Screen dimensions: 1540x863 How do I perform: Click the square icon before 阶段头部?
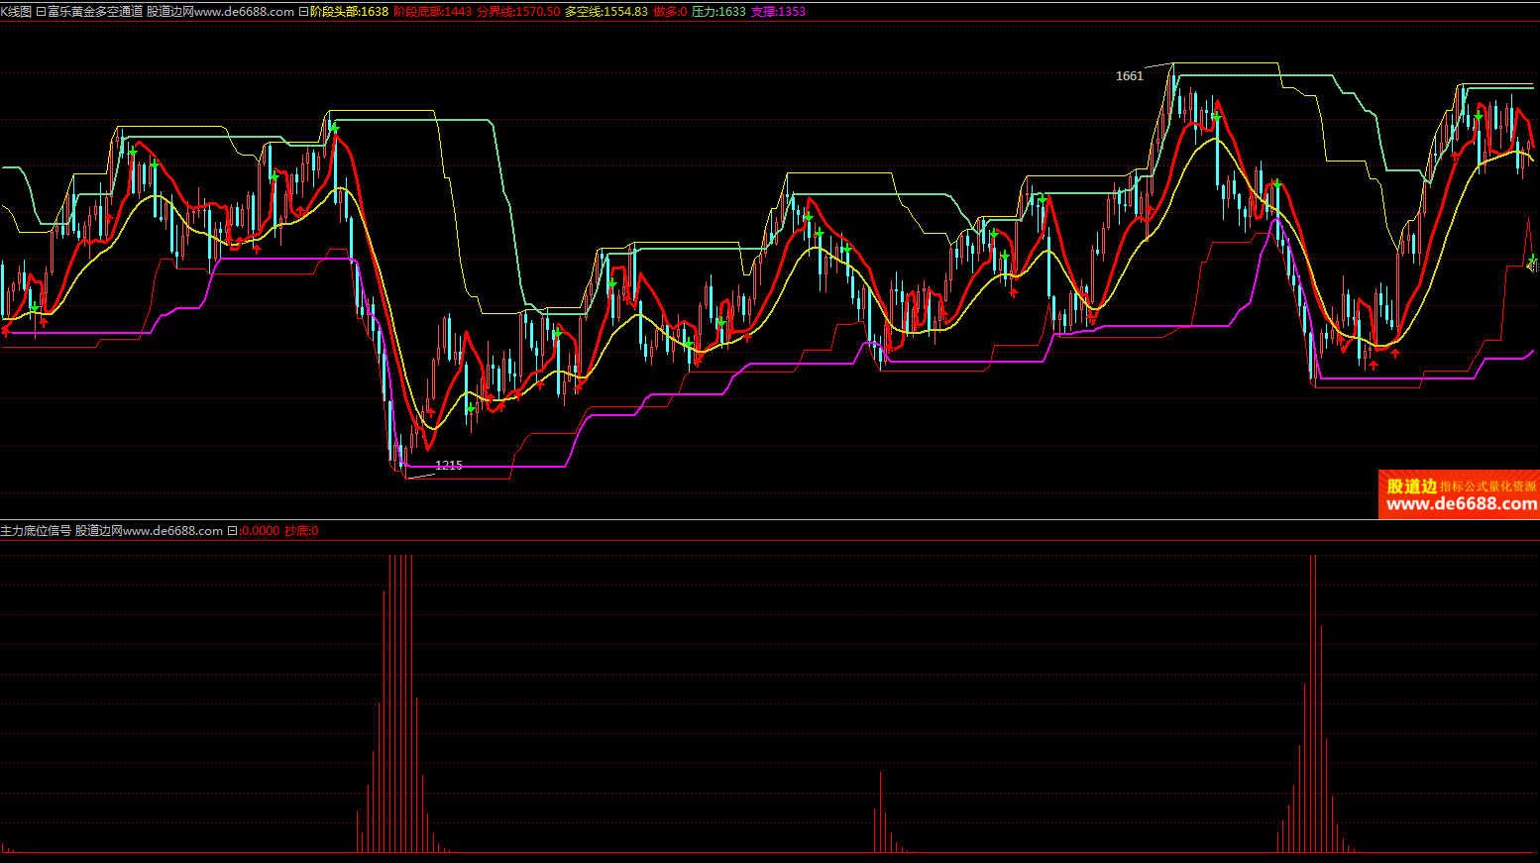[303, 12]
